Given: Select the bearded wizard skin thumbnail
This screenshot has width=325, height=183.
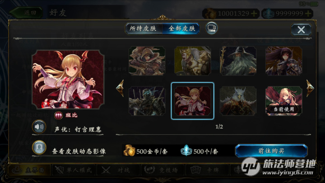Looking at the screenshot, I should pyautogui.click(x=238, y=61).
